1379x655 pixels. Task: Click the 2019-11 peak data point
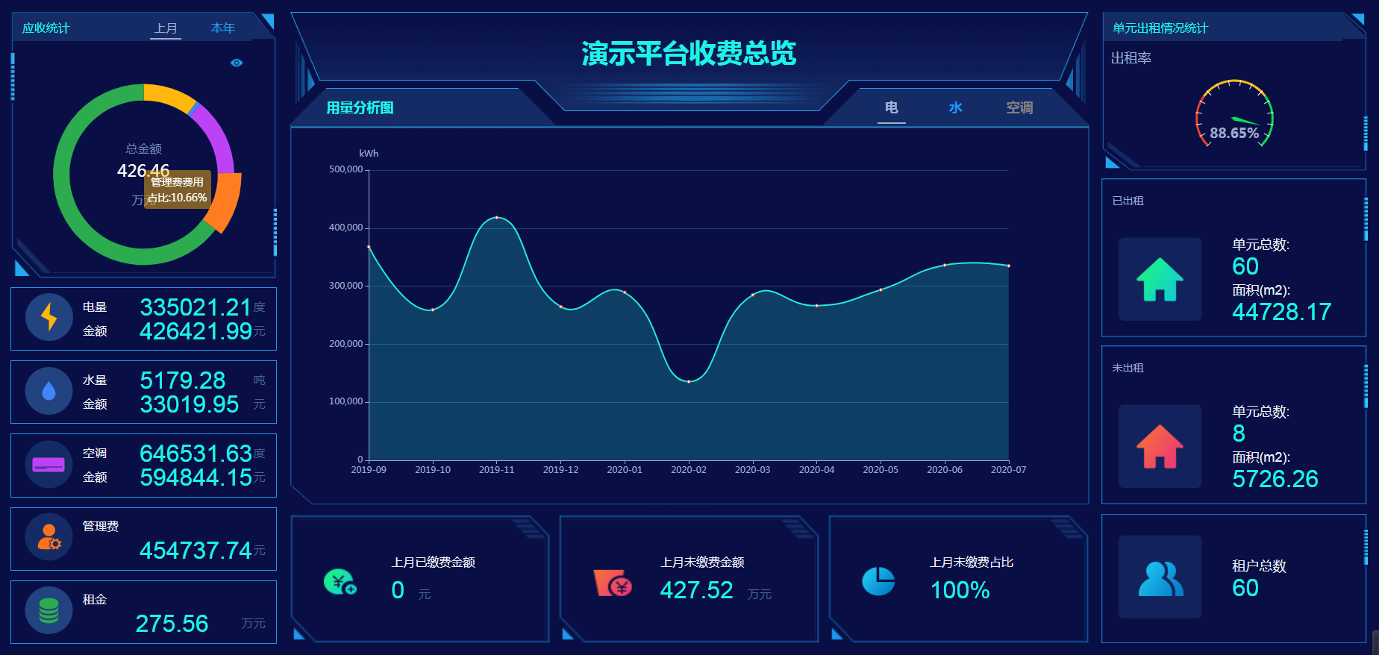tap(497, 217)
